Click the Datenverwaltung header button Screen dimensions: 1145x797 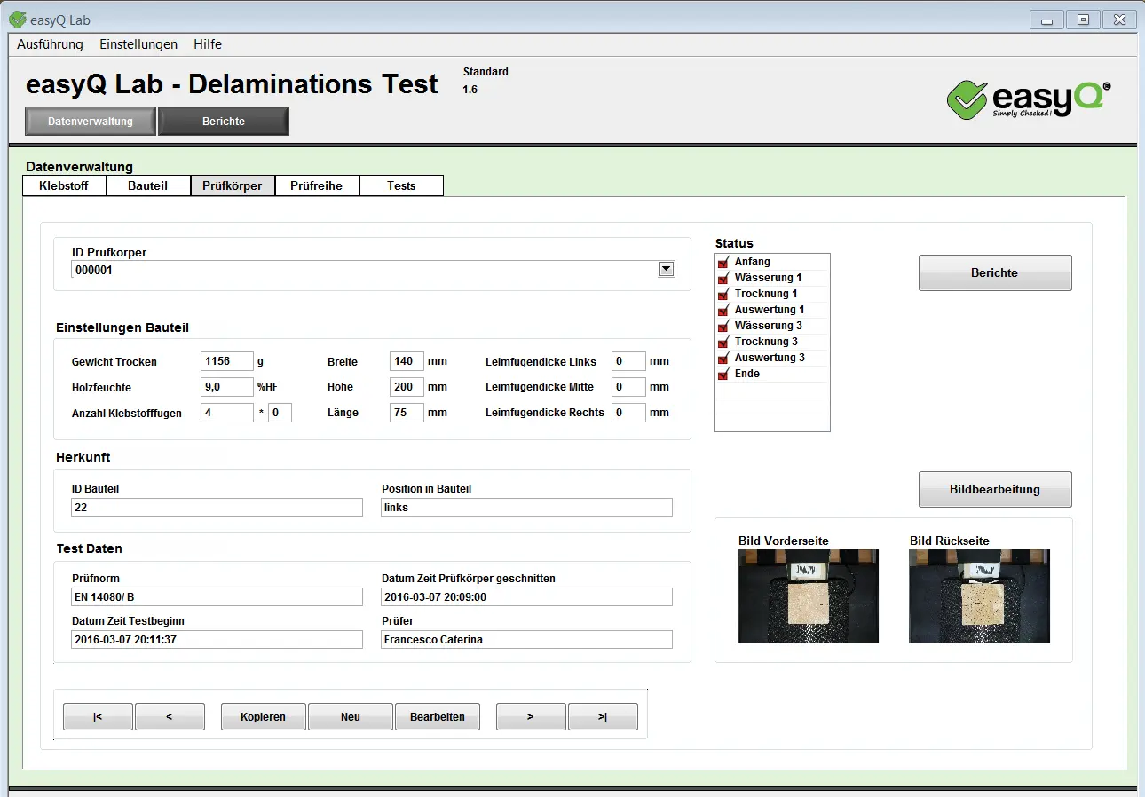point(91,122)
